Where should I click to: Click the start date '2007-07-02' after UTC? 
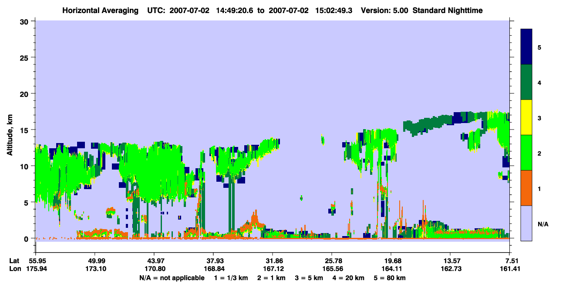(x=189, y=10)
